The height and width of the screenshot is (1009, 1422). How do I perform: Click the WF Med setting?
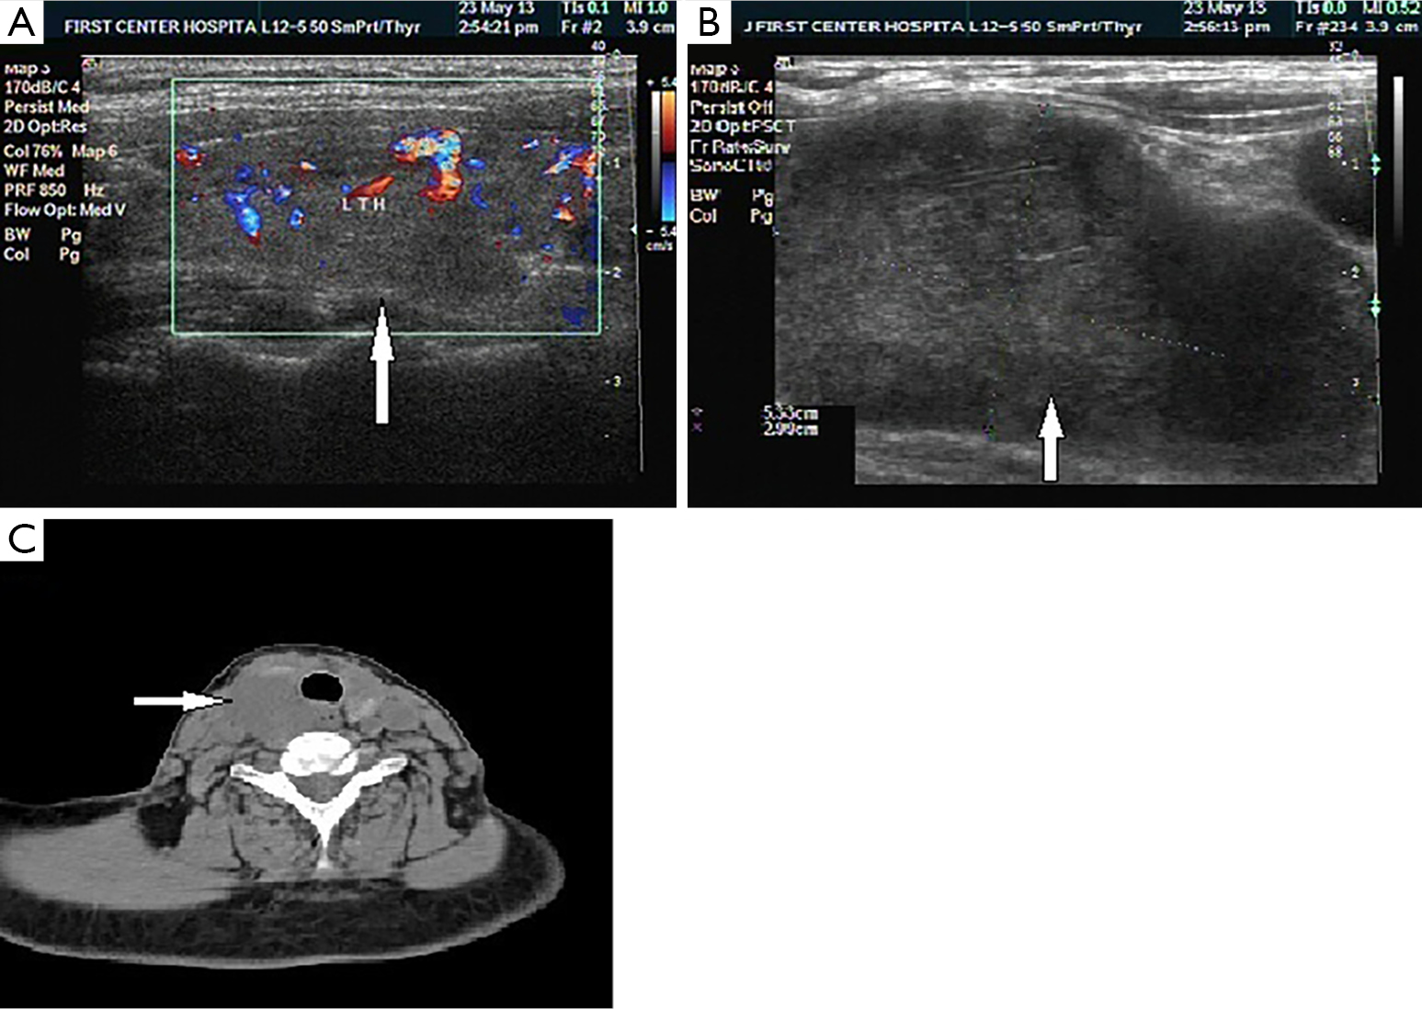[35, 171]
